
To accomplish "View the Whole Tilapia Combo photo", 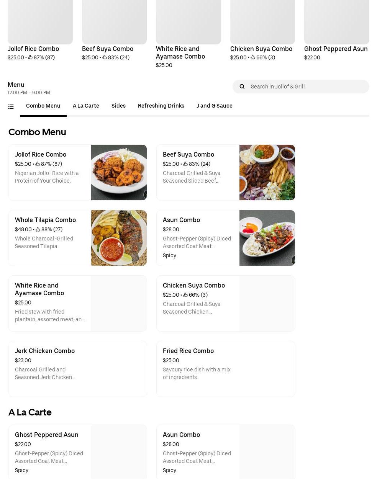I will tap(119, 238).
